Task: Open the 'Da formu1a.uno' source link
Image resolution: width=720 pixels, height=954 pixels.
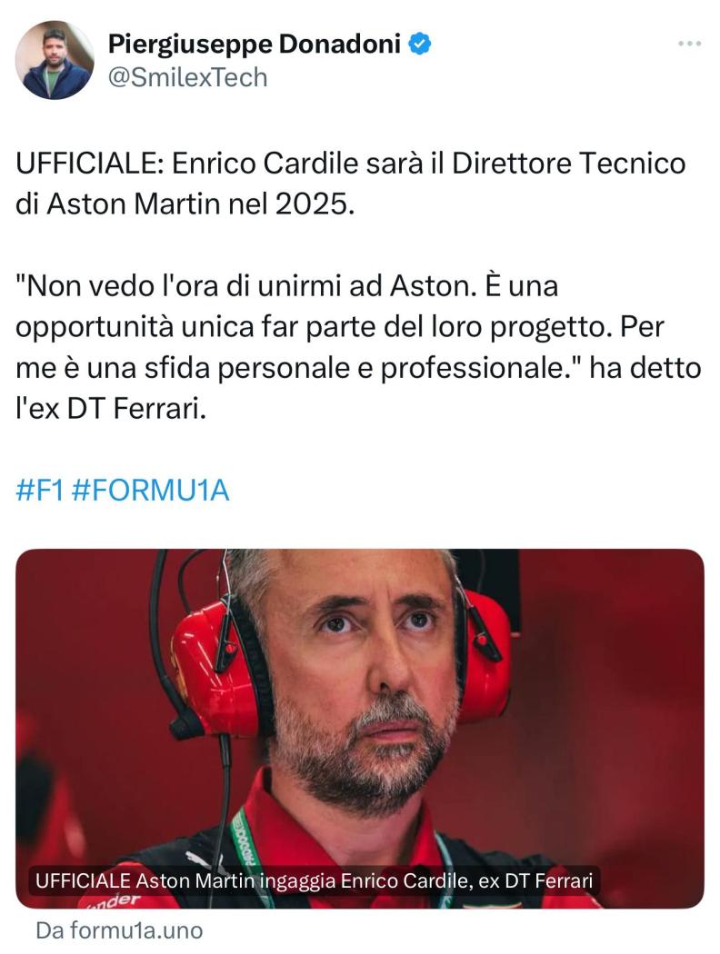Action: [119, 930]
